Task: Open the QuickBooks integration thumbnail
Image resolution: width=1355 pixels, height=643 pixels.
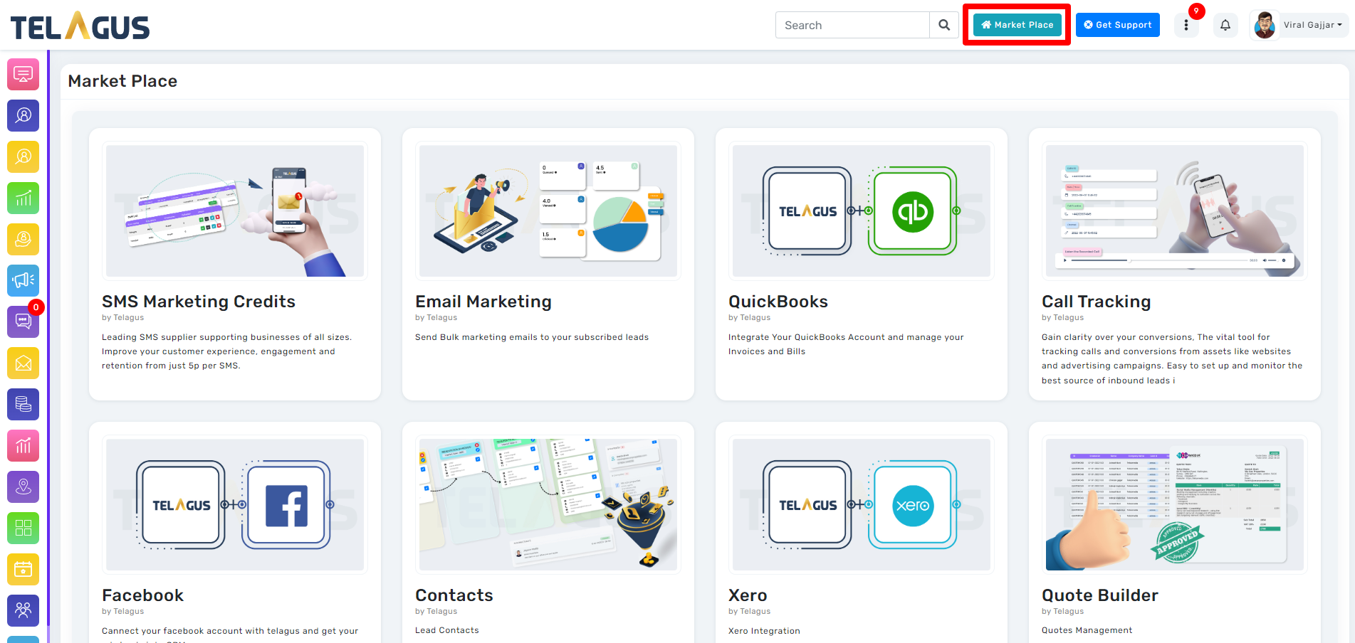Action: pyautogui.click(x=862, y=211)
